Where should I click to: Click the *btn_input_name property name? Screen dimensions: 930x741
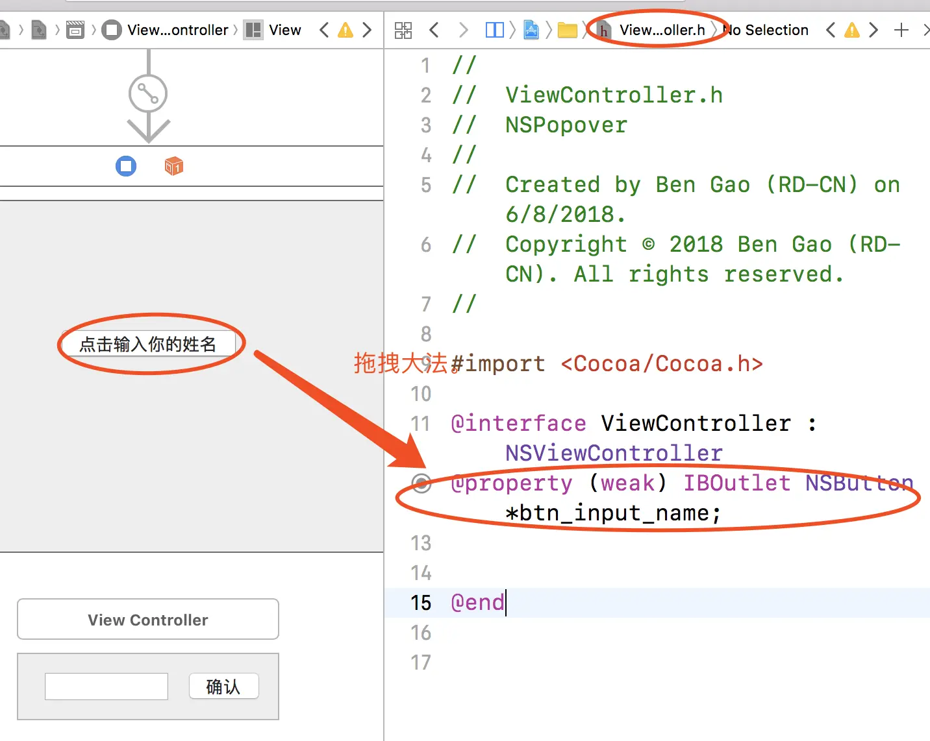coord(613,513)
